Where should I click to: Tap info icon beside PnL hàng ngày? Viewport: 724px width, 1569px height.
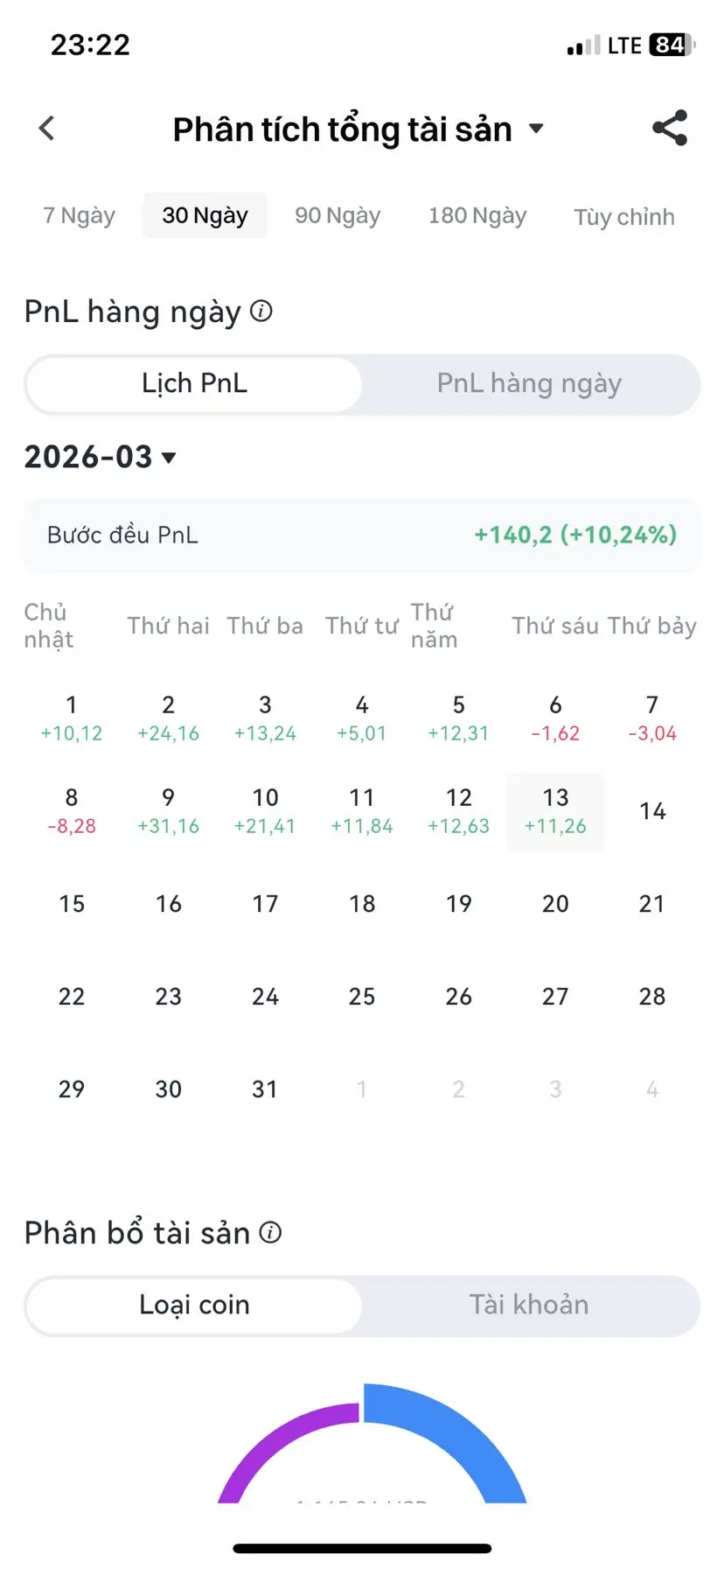click(261, 311)
